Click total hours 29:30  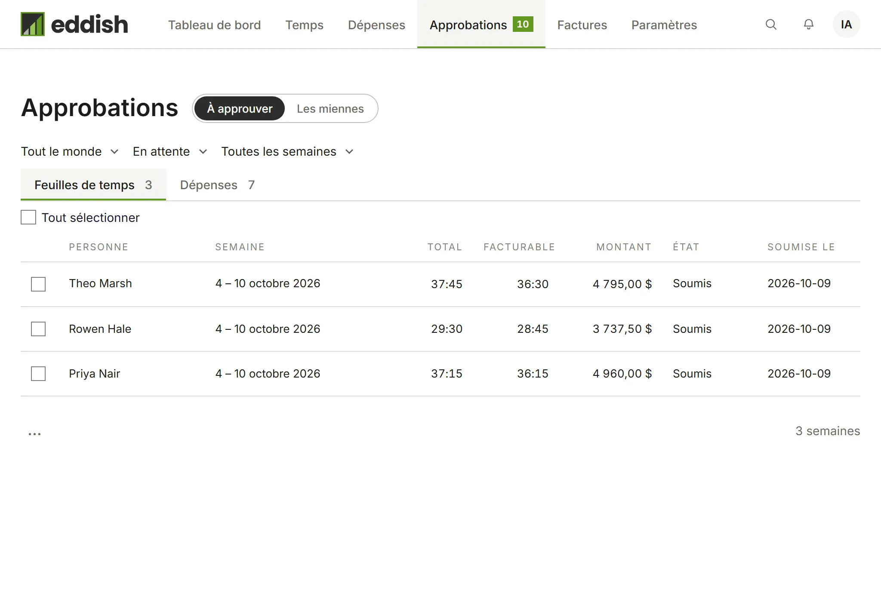coord(447,329)
